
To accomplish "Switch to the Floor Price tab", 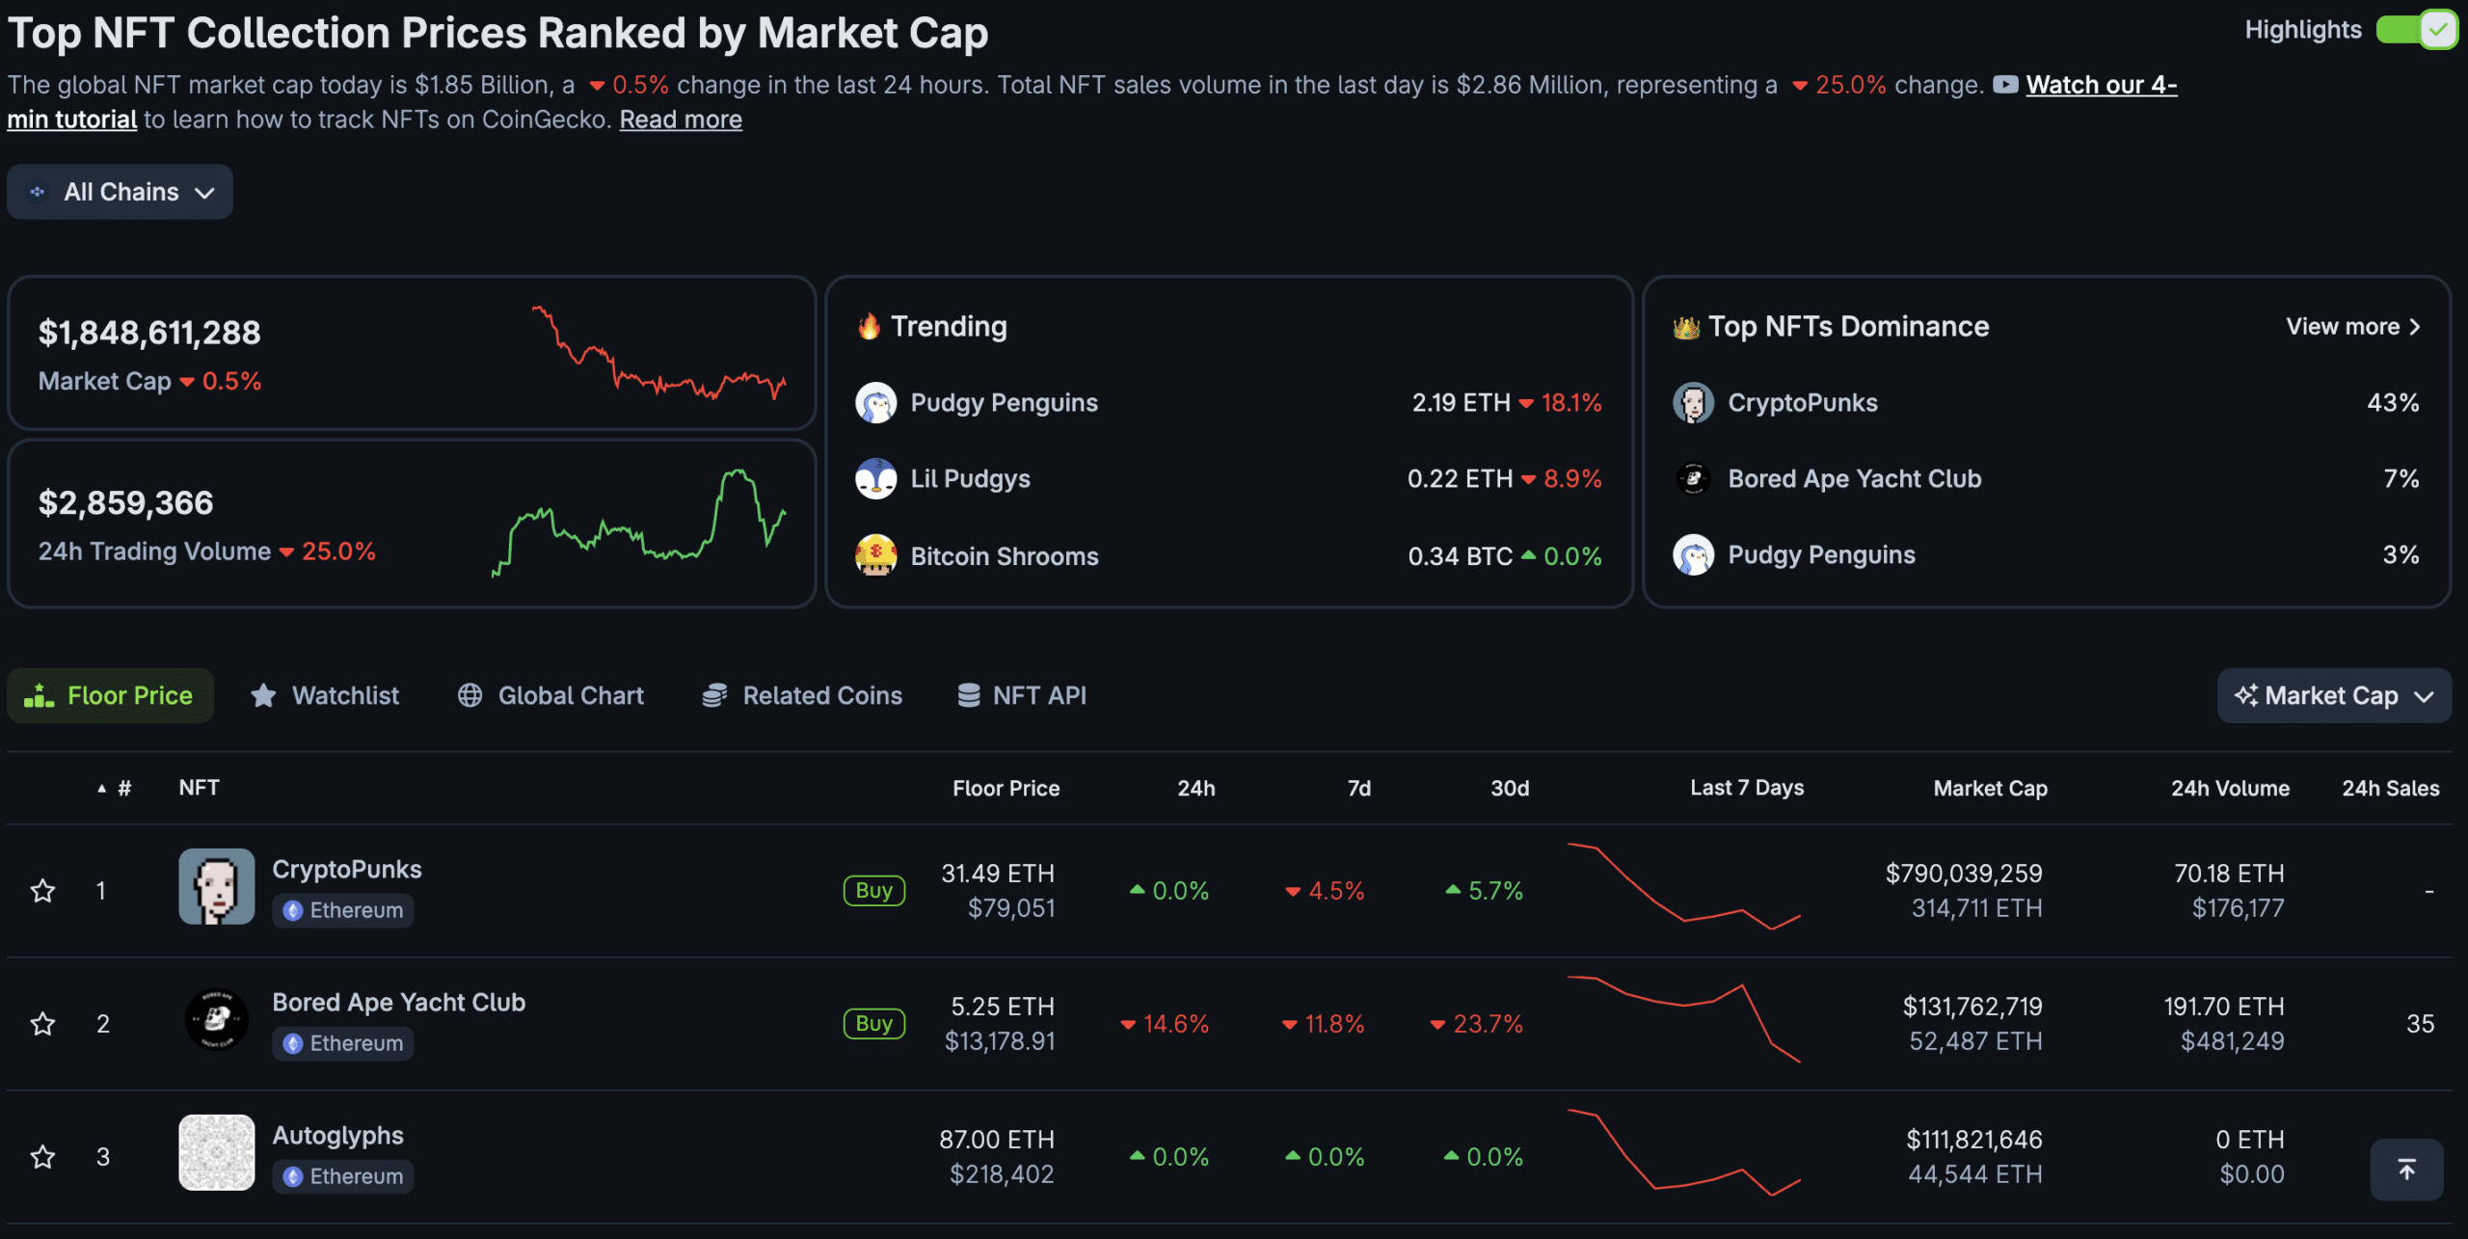I will pyautogui.click(x=110, y=695).
